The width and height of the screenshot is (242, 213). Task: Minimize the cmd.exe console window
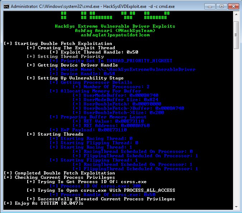(210, 6)
